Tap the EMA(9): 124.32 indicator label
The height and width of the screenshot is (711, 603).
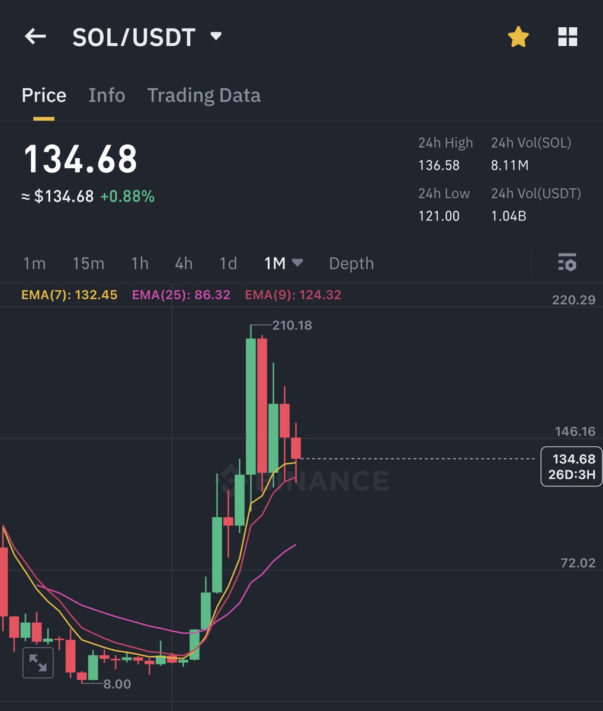click(293, 294)
